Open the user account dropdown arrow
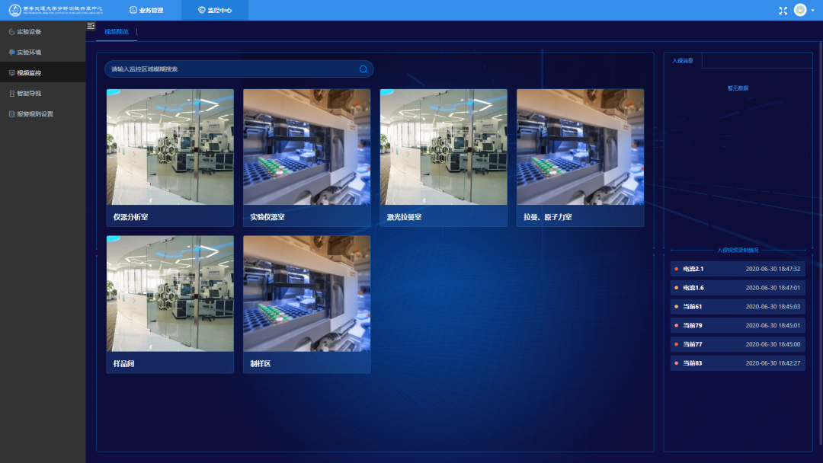 click(813, 11)
